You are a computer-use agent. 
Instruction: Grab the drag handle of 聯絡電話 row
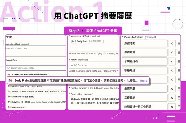coord(179,70)
